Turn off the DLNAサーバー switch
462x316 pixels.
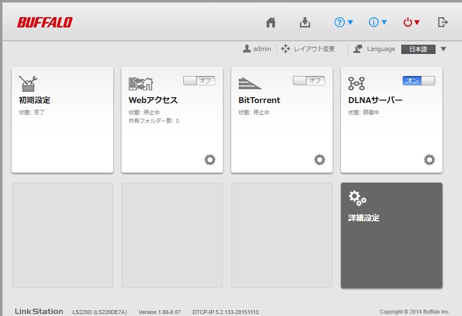pos(418,80)
